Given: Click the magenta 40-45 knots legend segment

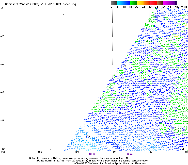Looking at the screenshot, I should [167, 3].
